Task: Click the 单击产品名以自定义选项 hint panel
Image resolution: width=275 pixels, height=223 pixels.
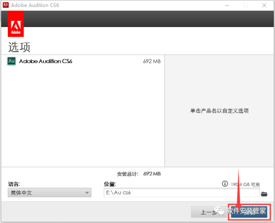Action: [x=219, y=111]
